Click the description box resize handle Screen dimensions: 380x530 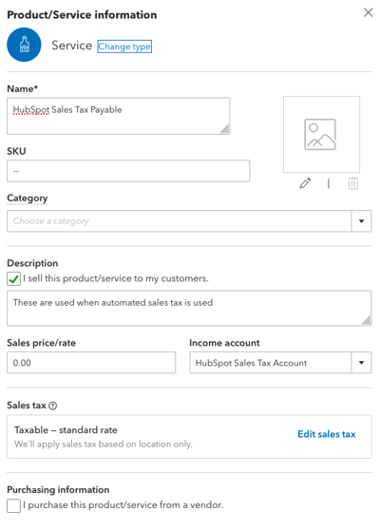click(x=367, y=320)
